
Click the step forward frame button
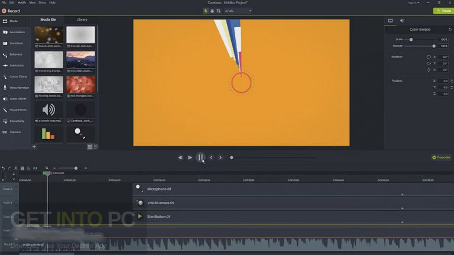[190, 157]
